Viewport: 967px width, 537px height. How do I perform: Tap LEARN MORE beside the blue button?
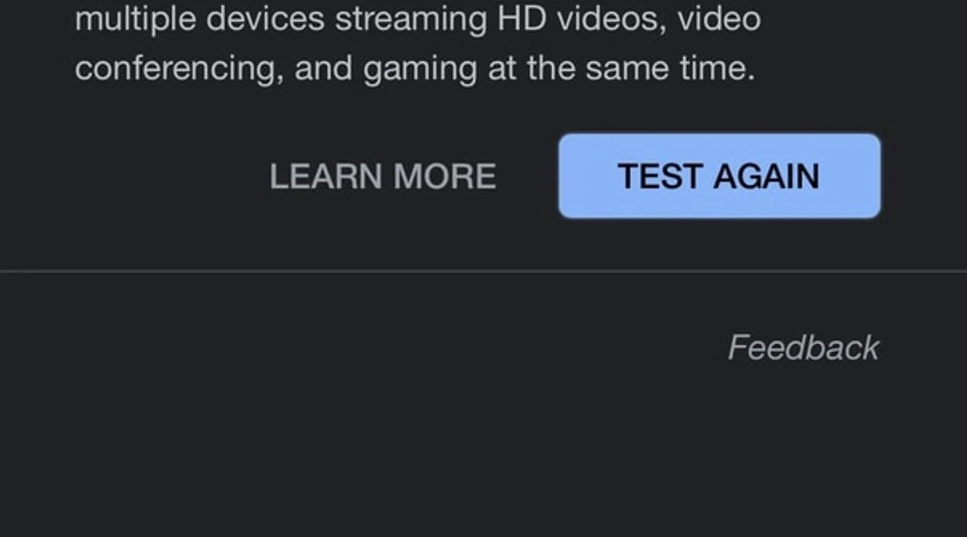point(383,176)
